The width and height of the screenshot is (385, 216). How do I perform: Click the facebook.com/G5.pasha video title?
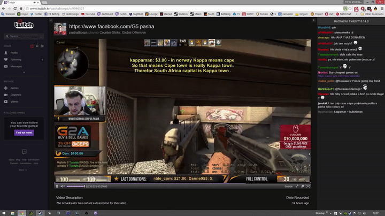pos(112,26)
